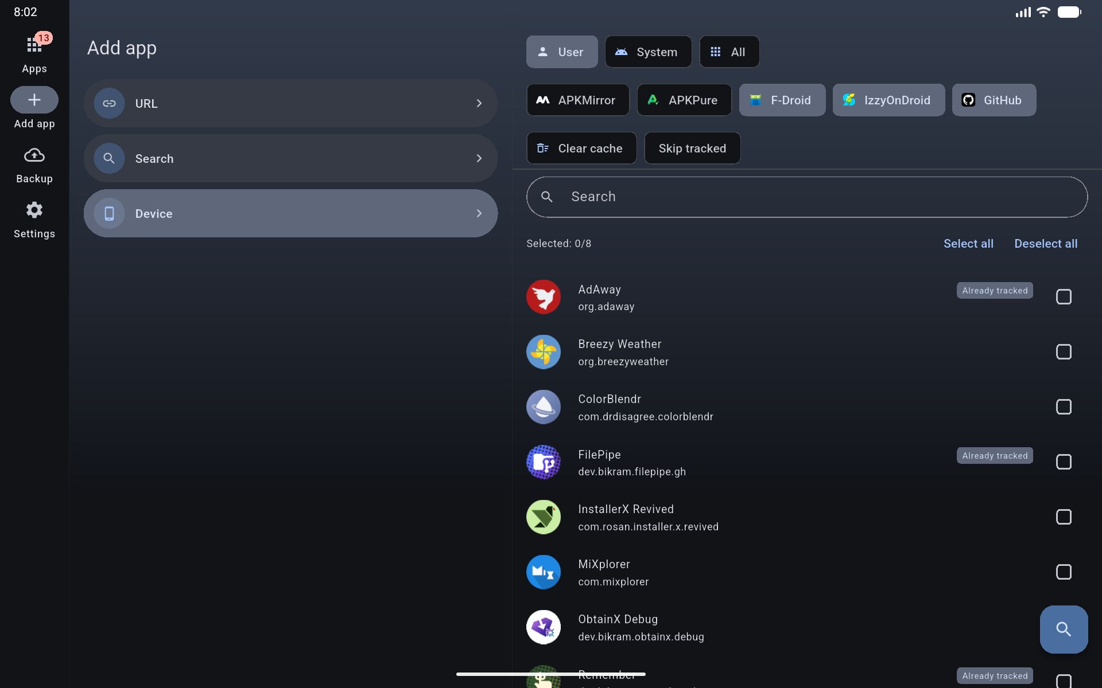This screenshot has width=1102, height=688.
Task: Click the AdAway app icon
Action: point(544,297)
